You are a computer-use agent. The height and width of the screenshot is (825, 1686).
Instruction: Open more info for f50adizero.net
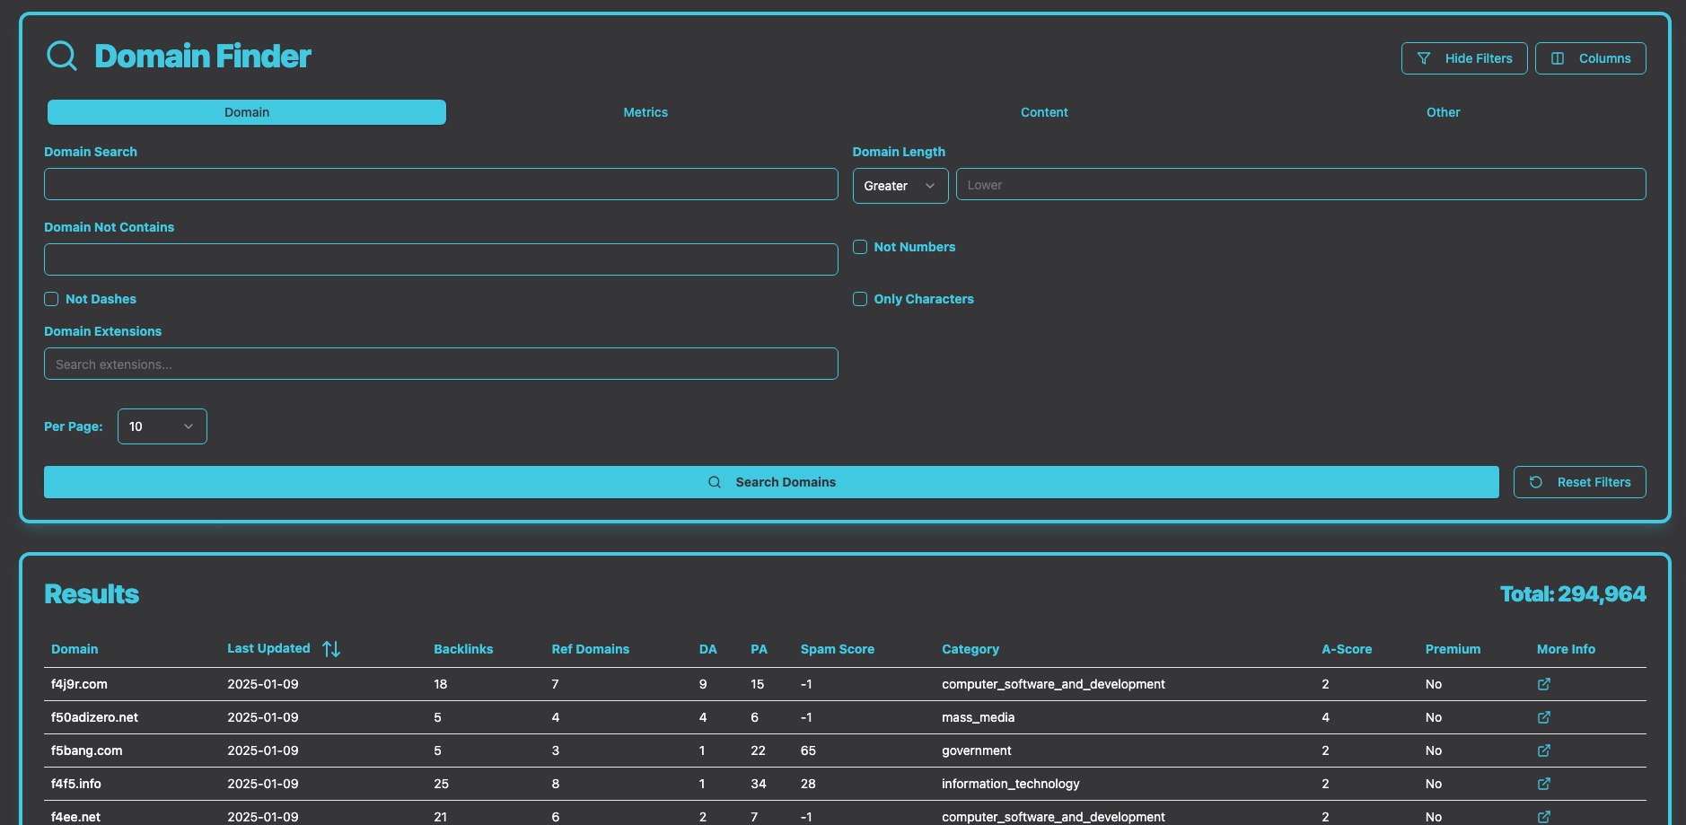point(1543,717)
